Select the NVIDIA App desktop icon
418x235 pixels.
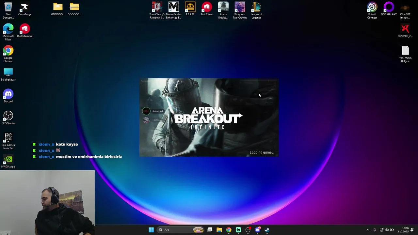[8, 162]
